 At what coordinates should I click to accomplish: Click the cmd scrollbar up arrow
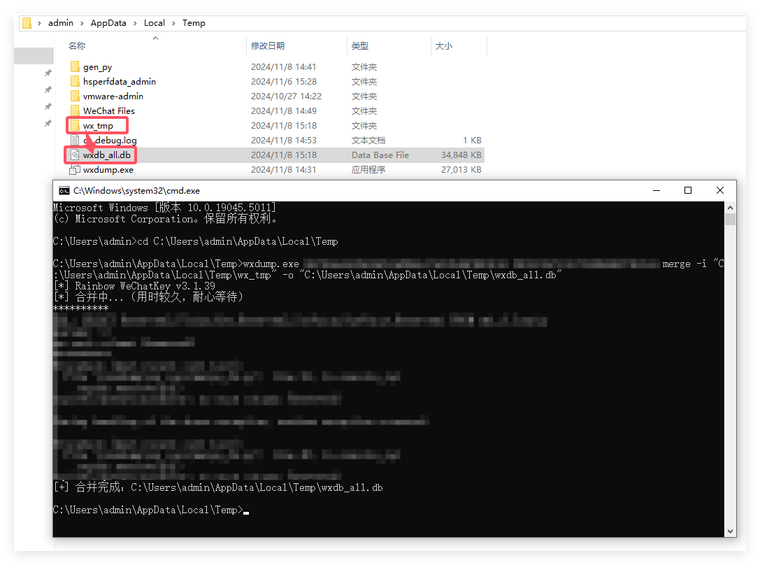pyautogui.click(x=730, y=208)
